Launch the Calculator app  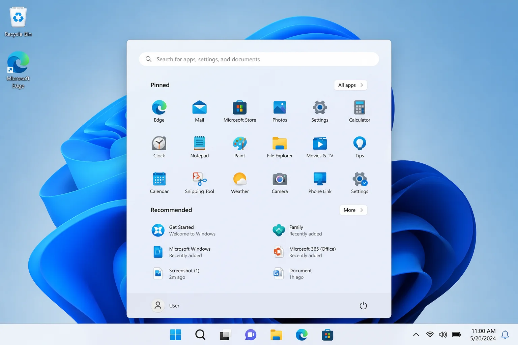click(359, 112)
